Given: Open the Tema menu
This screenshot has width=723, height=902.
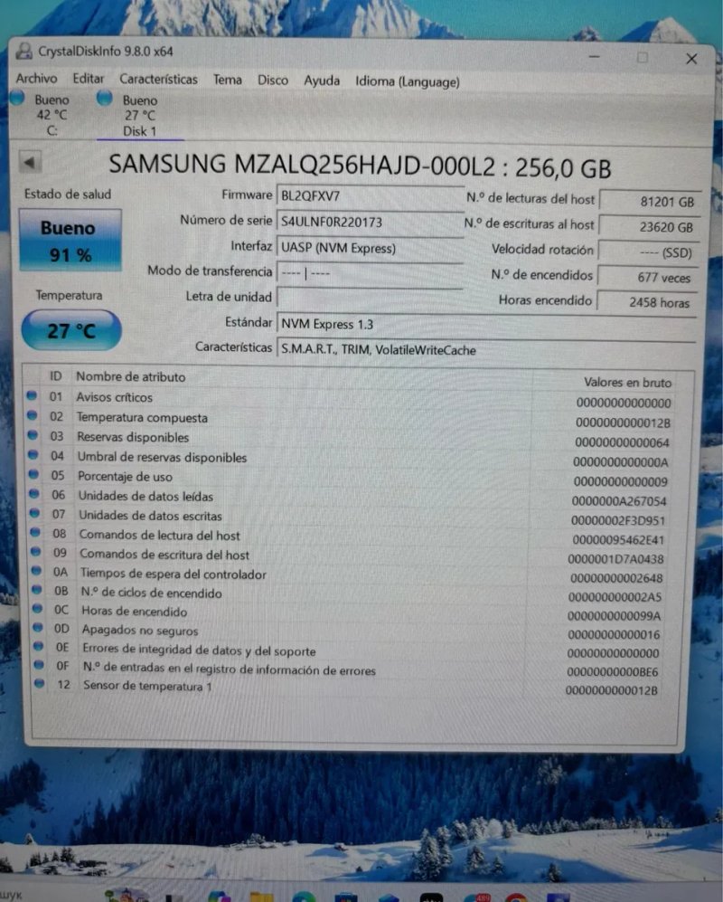Looking at the screenshot, I should (x=228, y=80).
